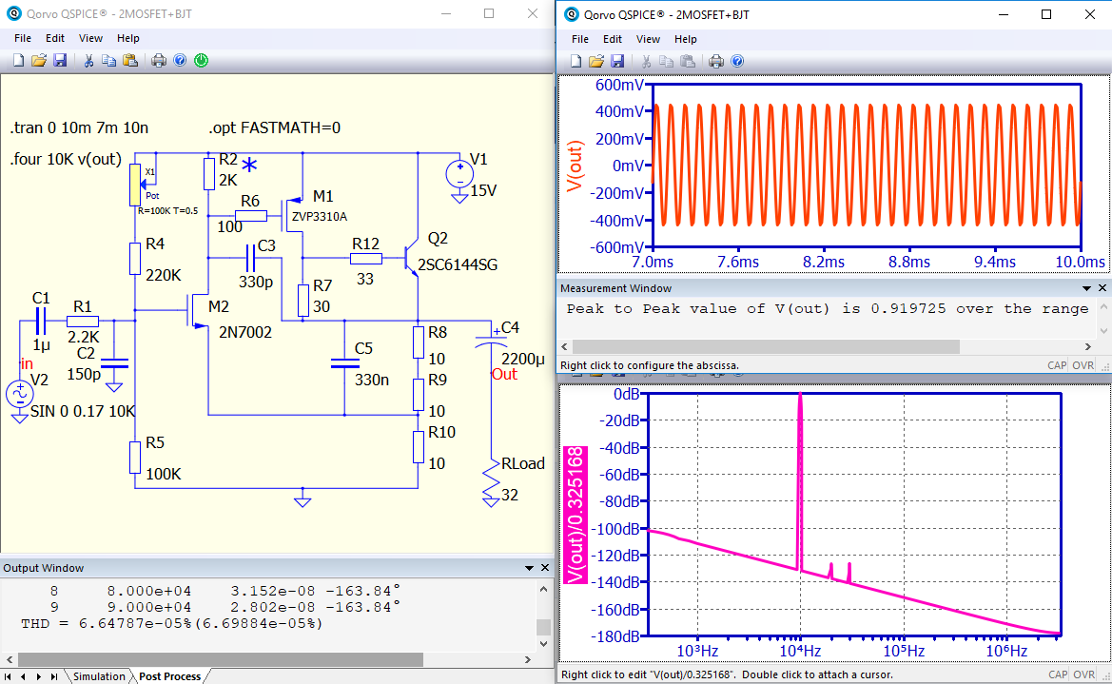
Task: Click Measurement Window horizontal scrollbar thumb
Action: coord(766,346)
